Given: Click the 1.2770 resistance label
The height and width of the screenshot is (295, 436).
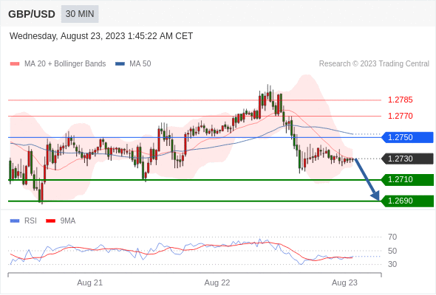Looking at the screenshot, I should (x=400, y=116).
